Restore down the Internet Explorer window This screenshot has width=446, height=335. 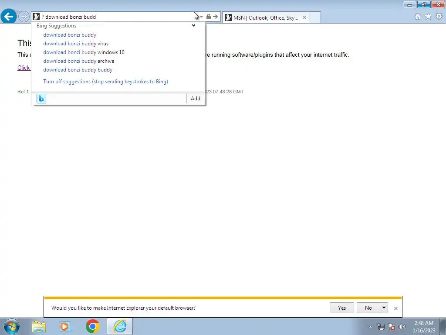tap(424, 4)
